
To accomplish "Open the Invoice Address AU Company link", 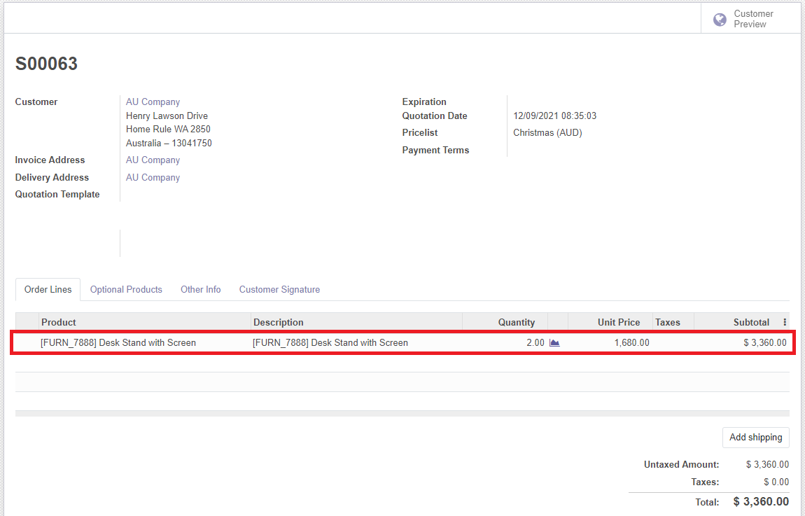I will [153, 160].
